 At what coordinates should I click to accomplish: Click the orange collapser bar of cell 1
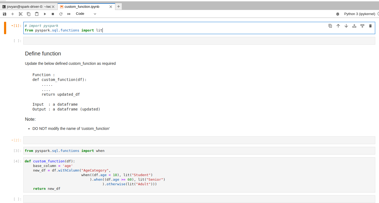[5, 28]
